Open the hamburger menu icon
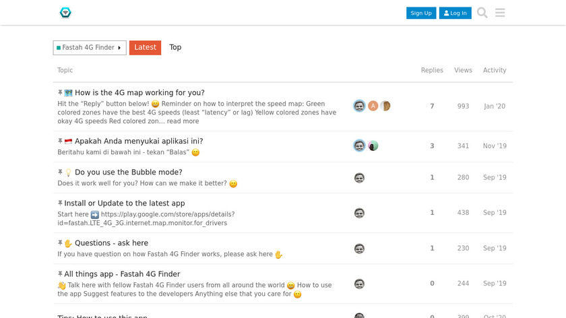 click(x=500, y=13)
